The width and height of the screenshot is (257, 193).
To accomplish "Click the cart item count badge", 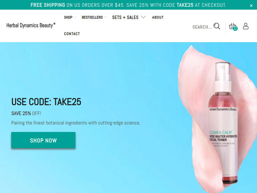I will pos(235,28).
